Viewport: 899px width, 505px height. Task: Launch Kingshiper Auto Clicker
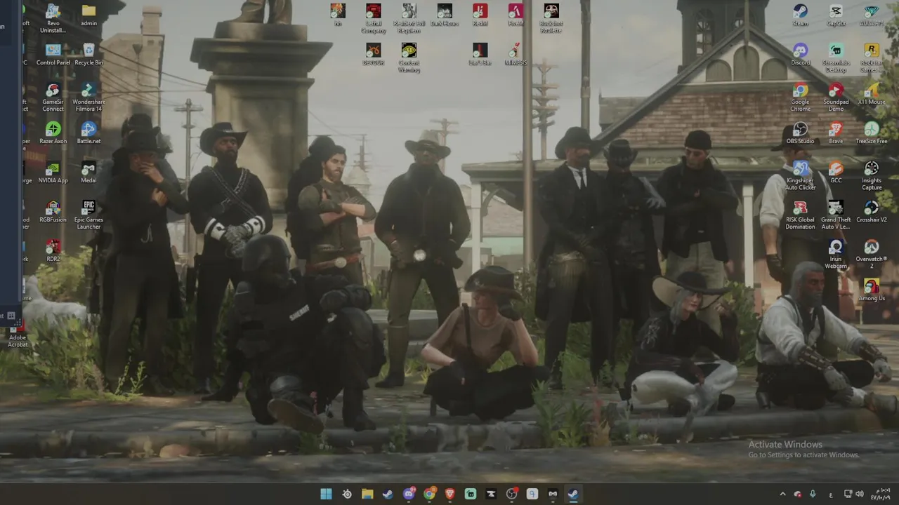pyautogui.click(x=800, y=176)
